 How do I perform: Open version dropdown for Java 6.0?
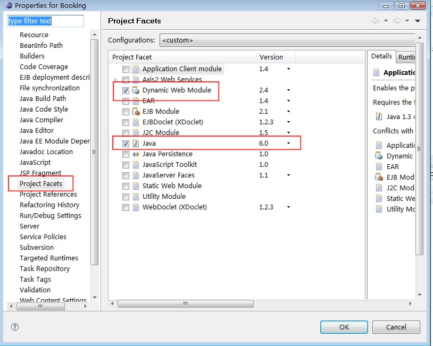[x=288, y=144]
